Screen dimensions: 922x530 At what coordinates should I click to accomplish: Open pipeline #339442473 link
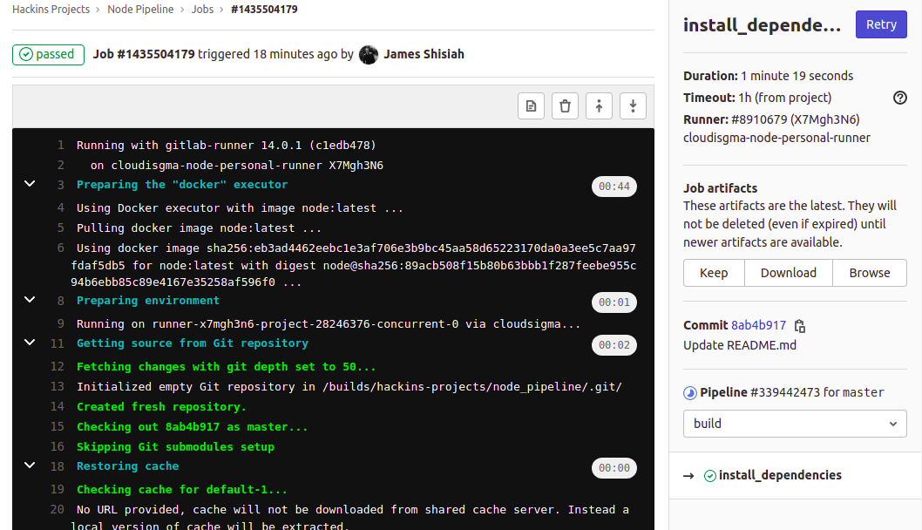pos(783,392)
